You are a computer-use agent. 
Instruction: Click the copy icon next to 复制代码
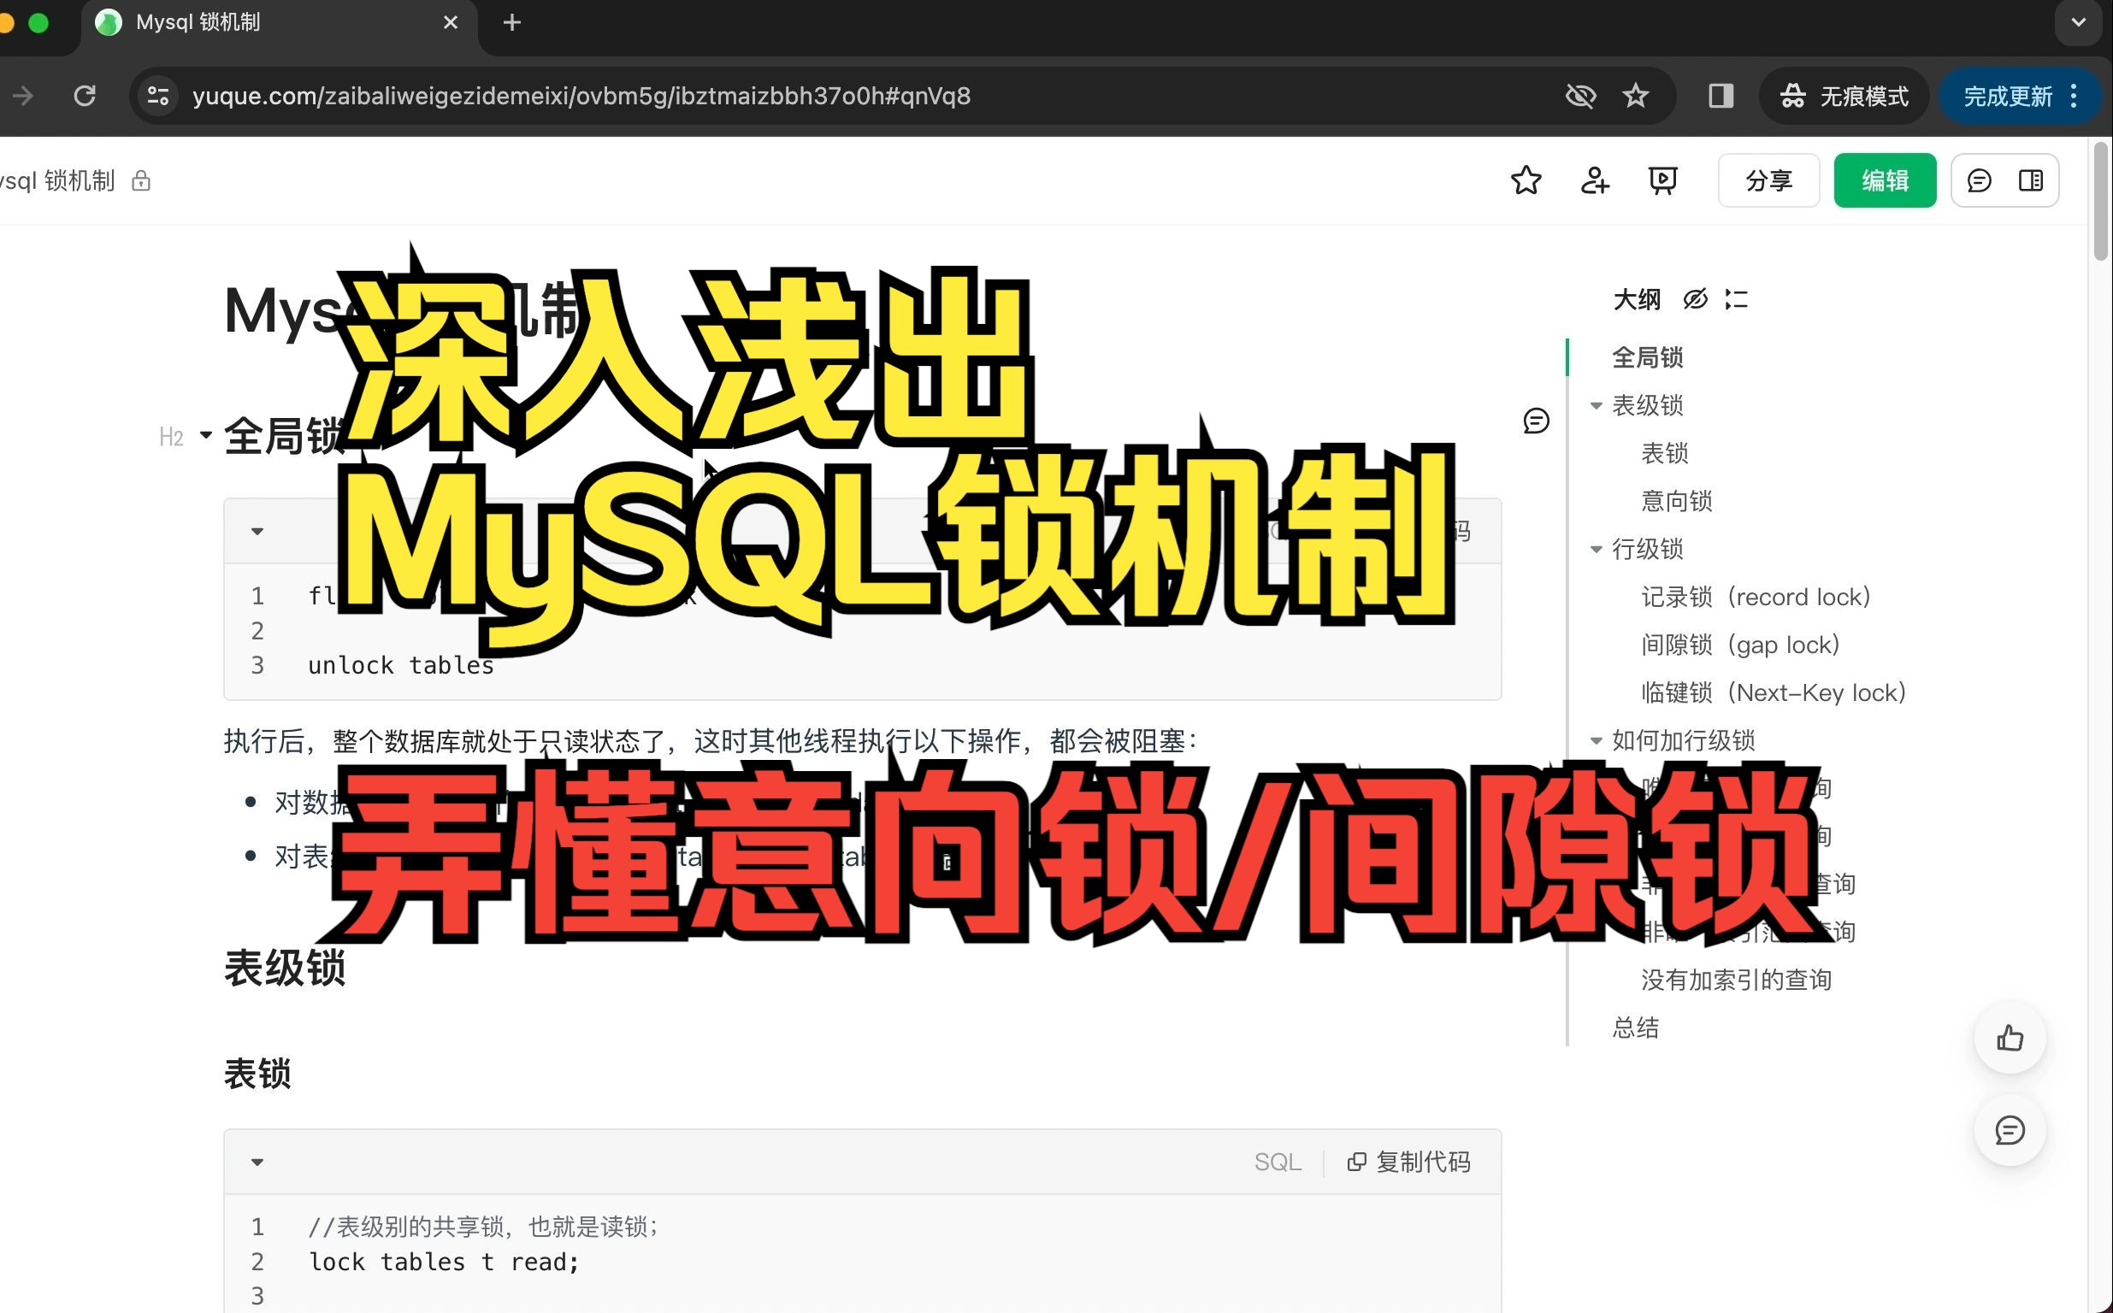(x=1355, y=1162)
